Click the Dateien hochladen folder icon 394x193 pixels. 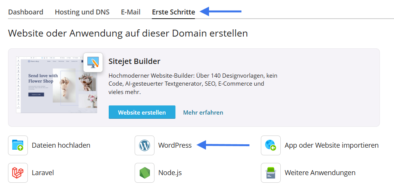click(18, 145)
